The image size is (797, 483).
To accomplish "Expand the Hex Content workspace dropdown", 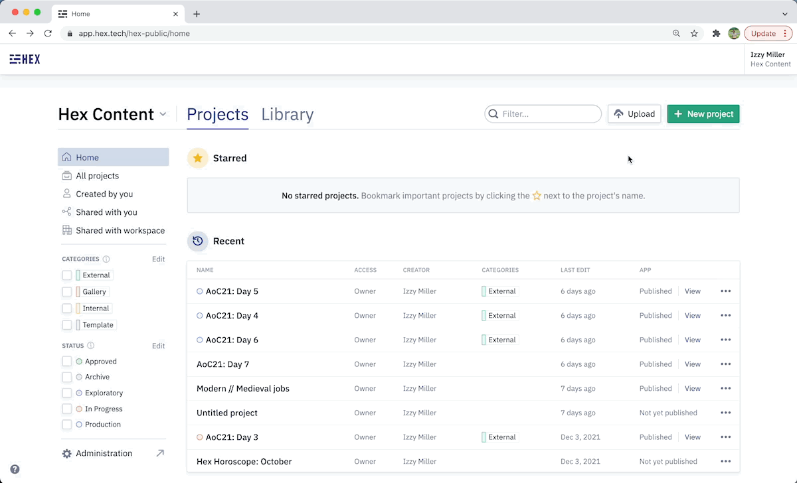I will coord(163,114).
